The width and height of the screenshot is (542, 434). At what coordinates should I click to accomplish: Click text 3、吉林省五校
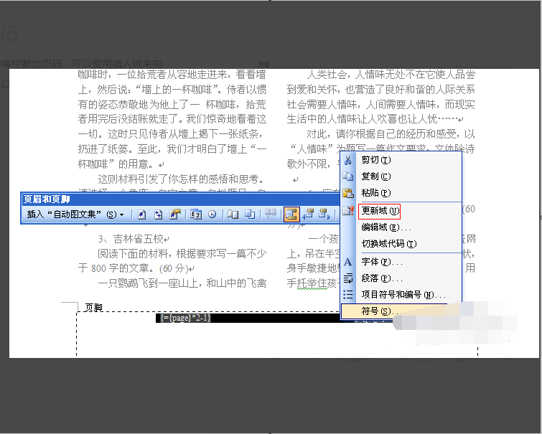tap(131, 239)
